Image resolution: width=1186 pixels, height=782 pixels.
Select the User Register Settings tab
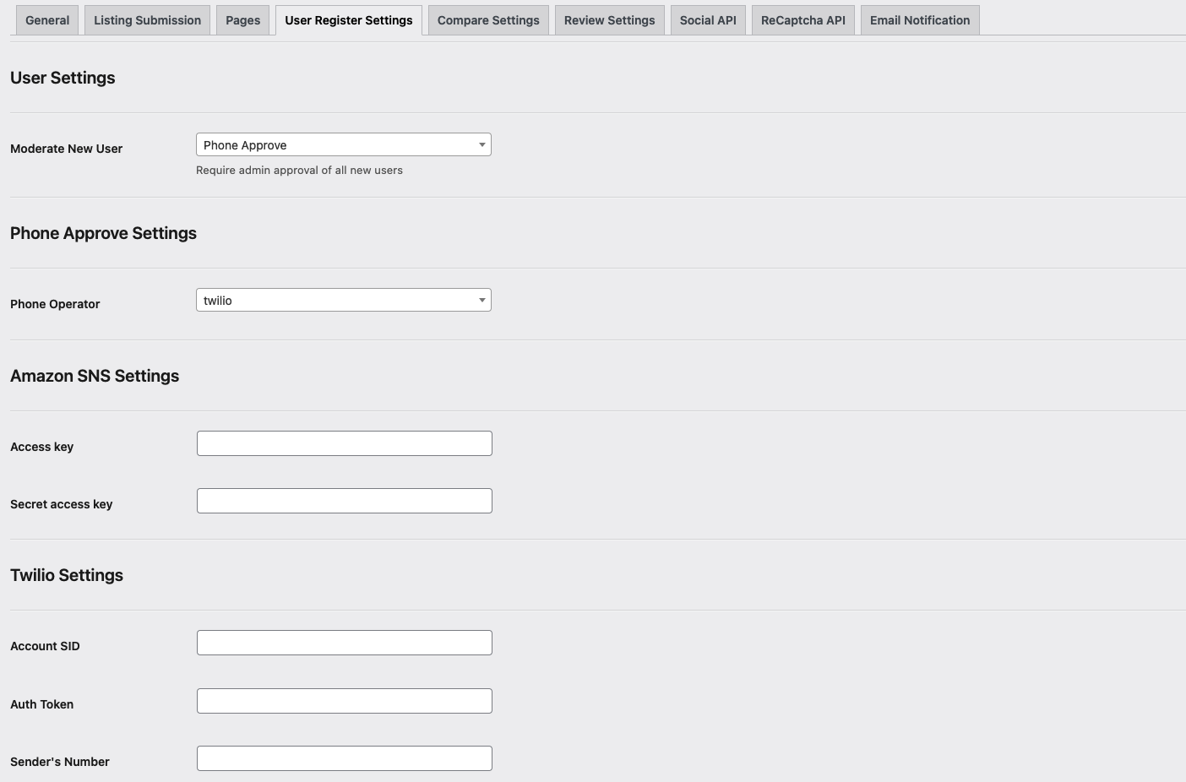[x=348, y=20]
